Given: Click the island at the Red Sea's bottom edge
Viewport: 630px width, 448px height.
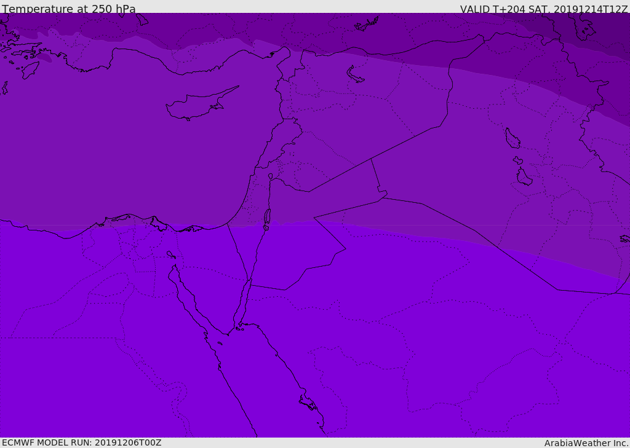Looking at the screenshot, I should point(309,402).
